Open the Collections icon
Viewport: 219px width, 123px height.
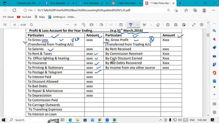click(x=195, y=10)
